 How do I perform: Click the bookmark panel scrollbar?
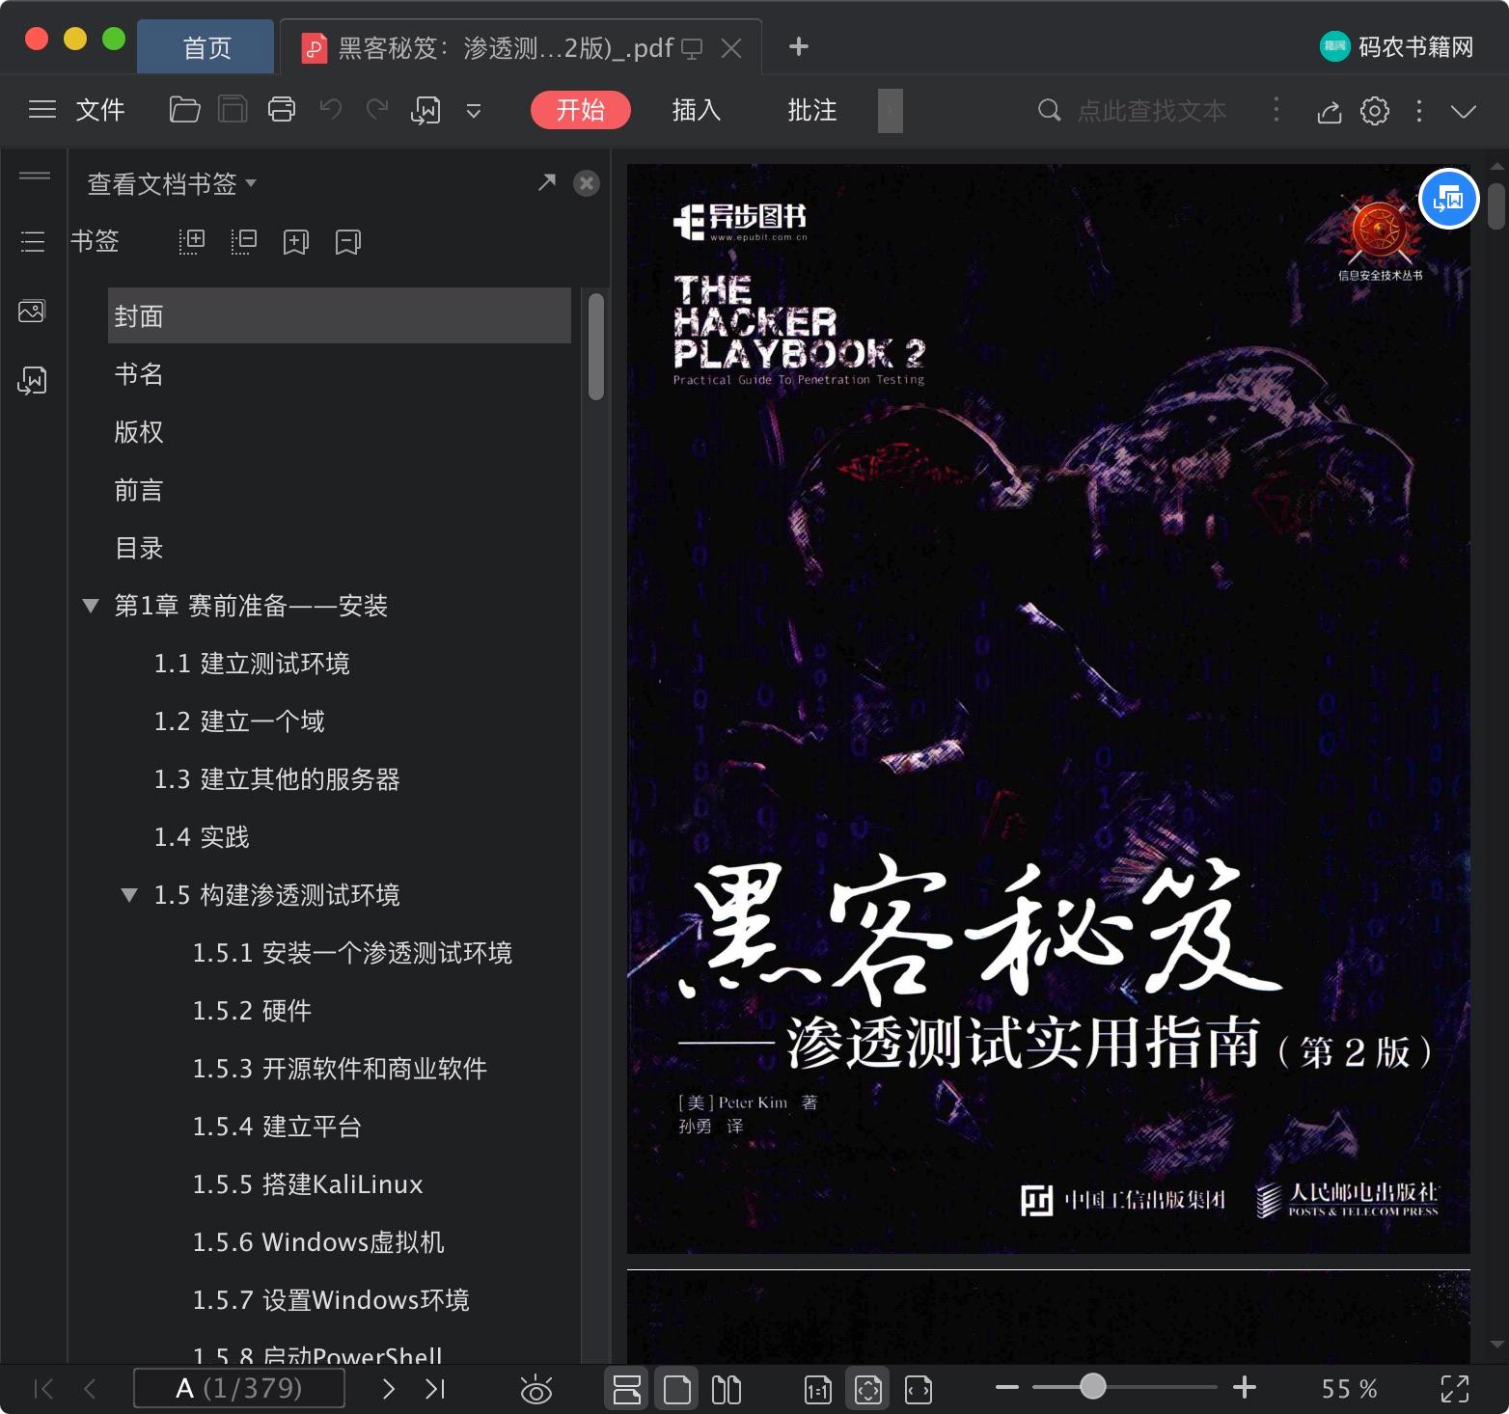coord(596,346)
